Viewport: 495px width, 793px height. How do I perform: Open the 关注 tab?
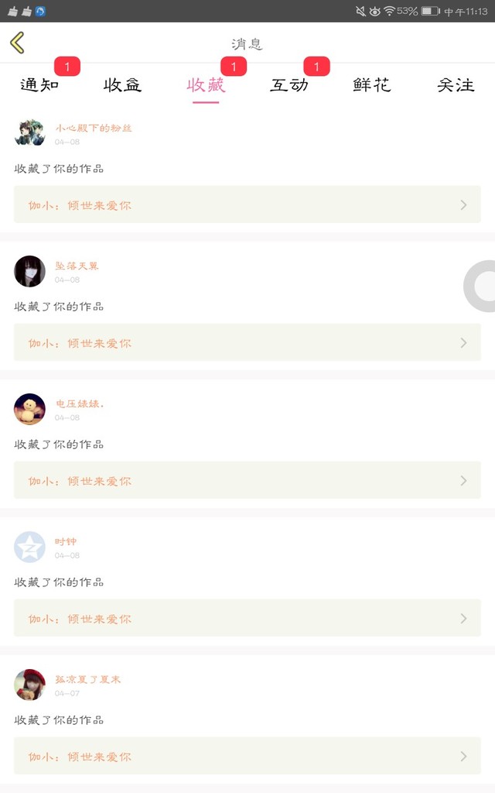click(x=456, y=85)
